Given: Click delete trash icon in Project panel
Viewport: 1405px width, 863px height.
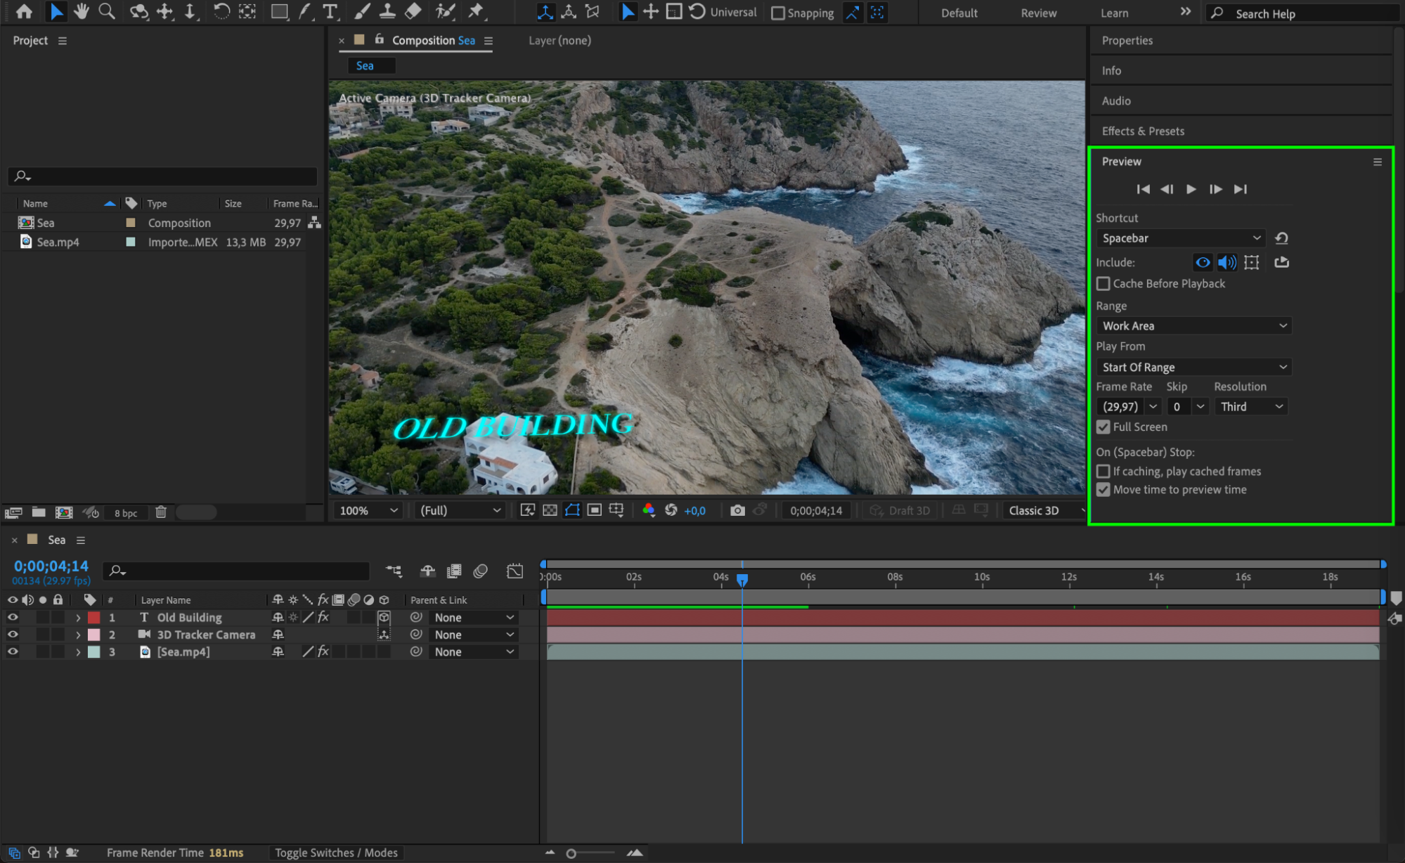Looking at the screenshot, I should pyautogui.click(x=161, y=512).
